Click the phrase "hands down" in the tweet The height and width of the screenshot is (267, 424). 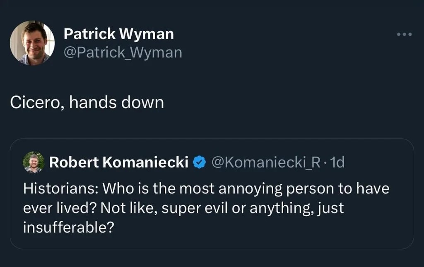(x=117, y=103)
